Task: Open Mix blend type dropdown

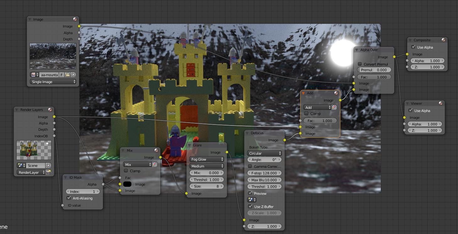Action: [137, 164]
